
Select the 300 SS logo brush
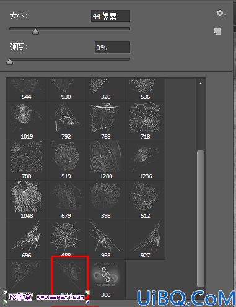105,279
